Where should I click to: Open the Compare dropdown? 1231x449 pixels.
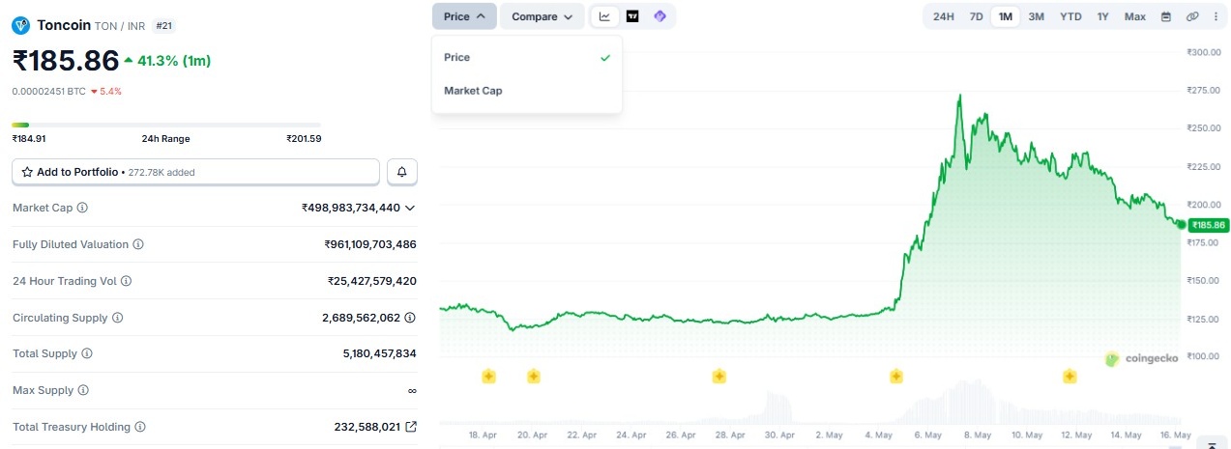[x=542, y=16]
